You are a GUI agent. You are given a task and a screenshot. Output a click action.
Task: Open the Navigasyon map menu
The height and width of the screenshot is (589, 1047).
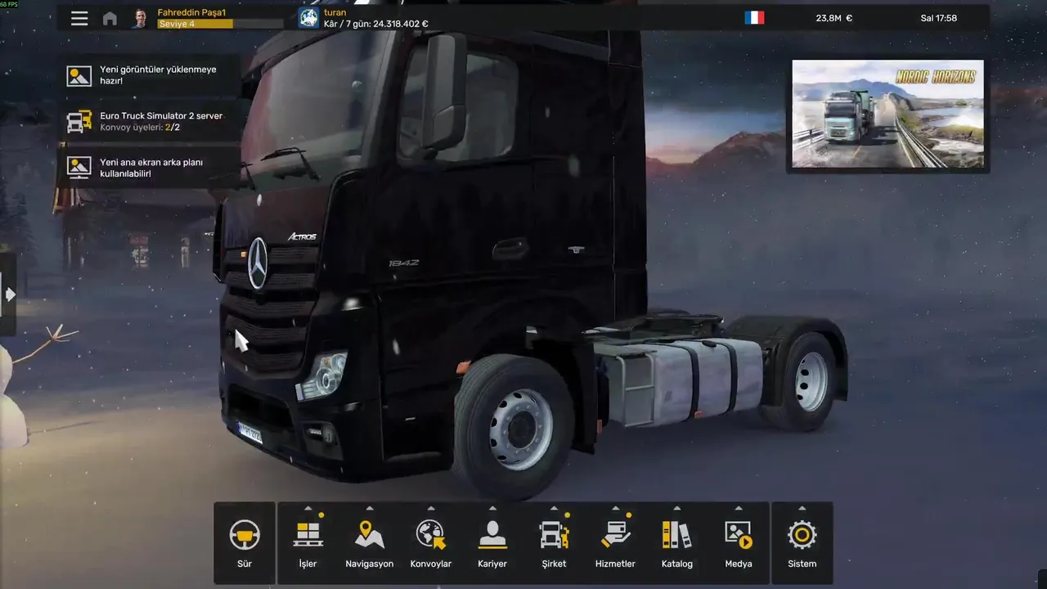(370, 543)
